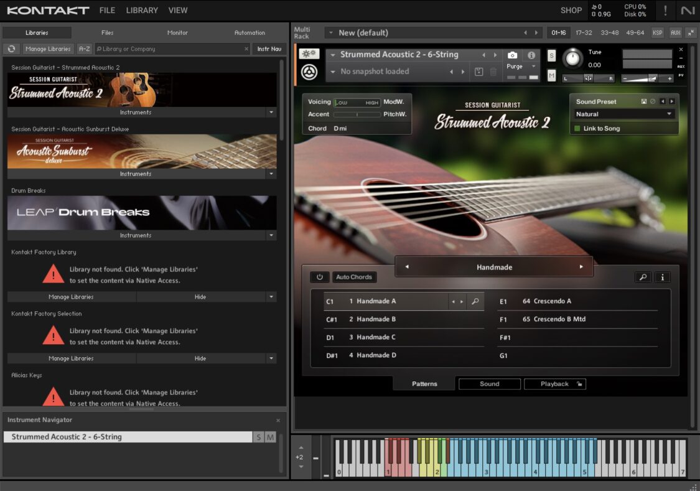Enable the Link to Song checkbox
Image resolution: width=700 pixels, height=491 pixels.
[577, 129]
